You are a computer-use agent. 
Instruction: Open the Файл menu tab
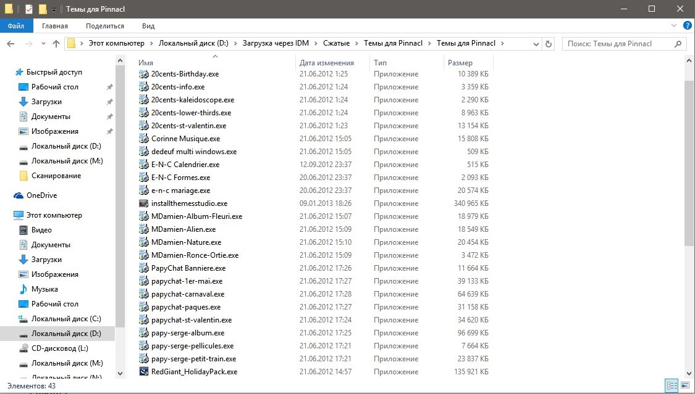(x=16, y=26)
